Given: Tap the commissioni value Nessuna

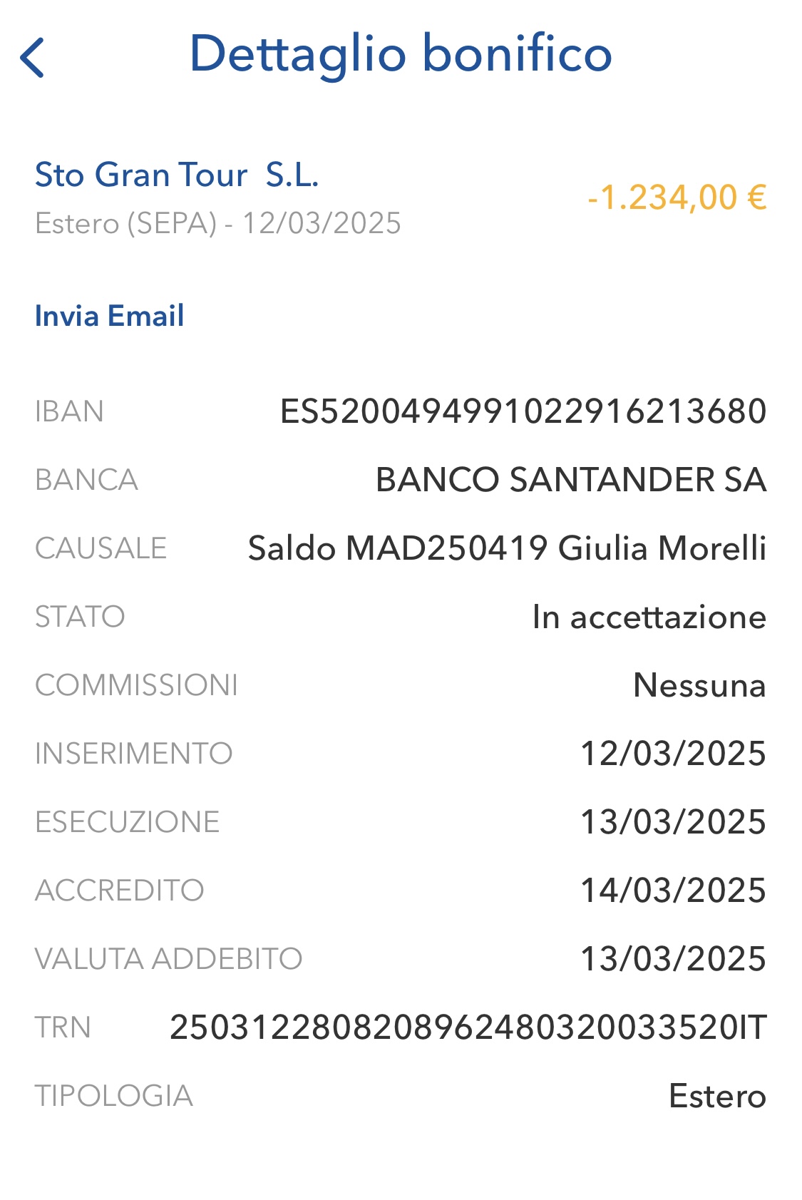Looking at the screenshot, I should pyautogui.click(x=700, y=685).
